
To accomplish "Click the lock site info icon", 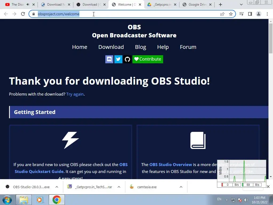I will [x=34, y=14].
